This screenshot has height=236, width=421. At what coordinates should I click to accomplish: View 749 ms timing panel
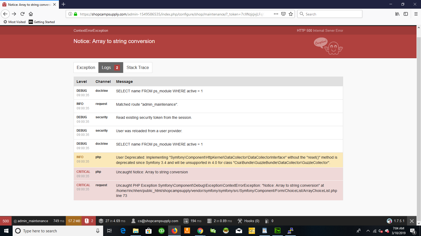(58, 221)
